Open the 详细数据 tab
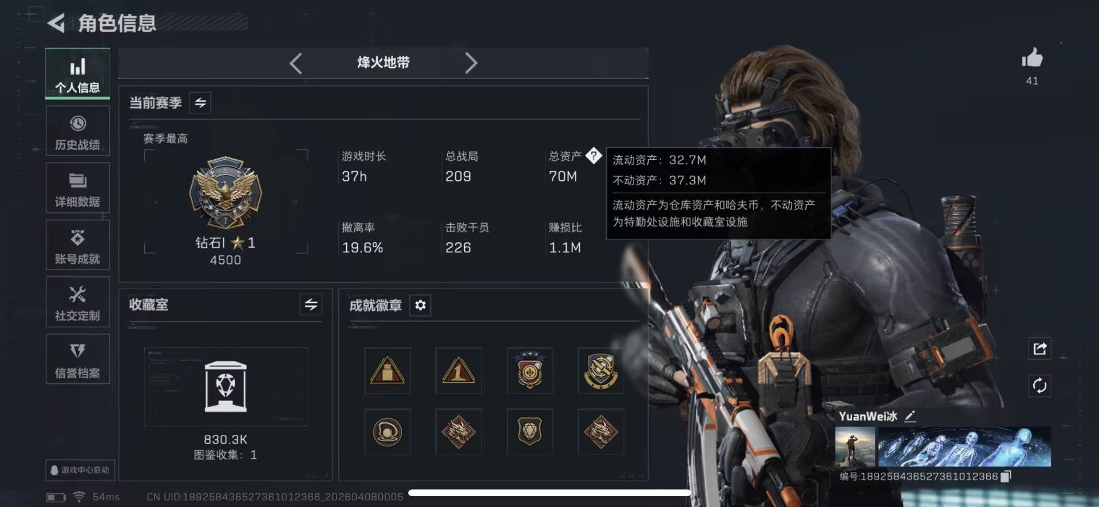The image size is (1099, 507). [77, 188]
